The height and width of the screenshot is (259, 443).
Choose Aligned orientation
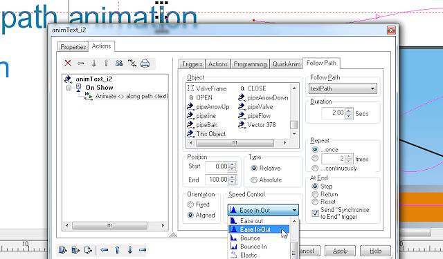(x=190, y=215)
